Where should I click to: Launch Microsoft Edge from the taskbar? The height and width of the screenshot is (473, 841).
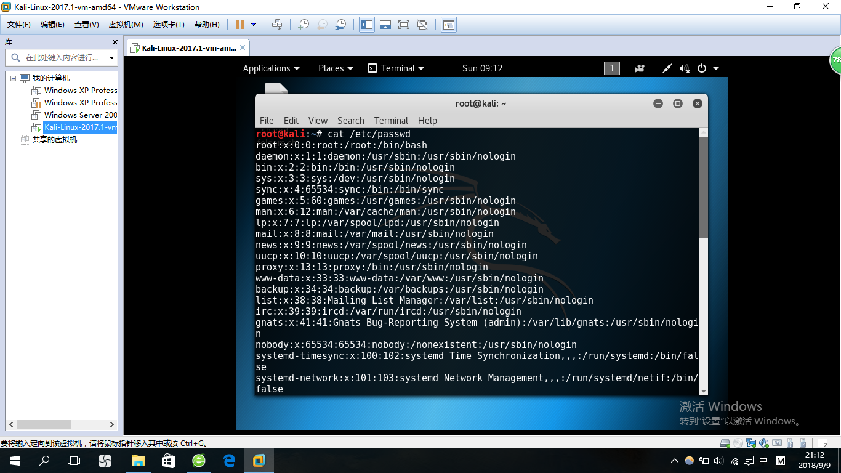coord(229,461)
